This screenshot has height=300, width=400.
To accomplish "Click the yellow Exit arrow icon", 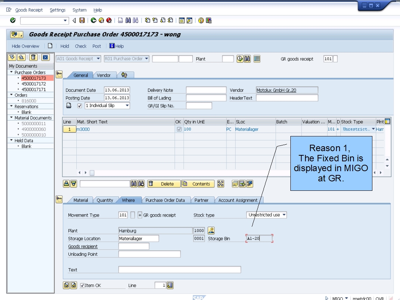I will point(101,20).
